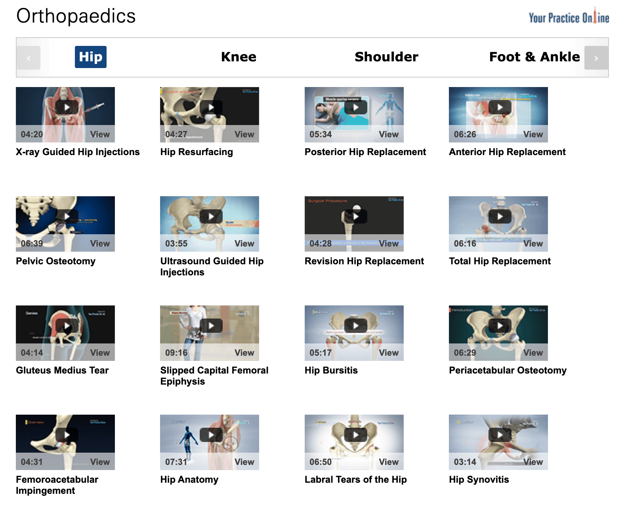This screenshot has width=626, height=512.
Task: Play the X-ray Guided Hip Injections video
Action: 67,107
